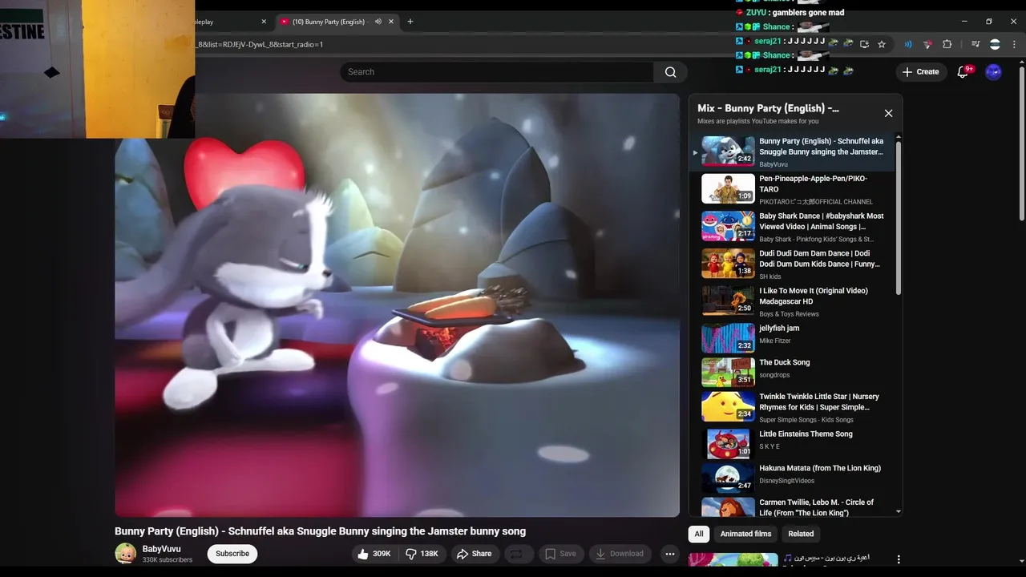Click into the YouTube Search field

[x=497, y=72]
